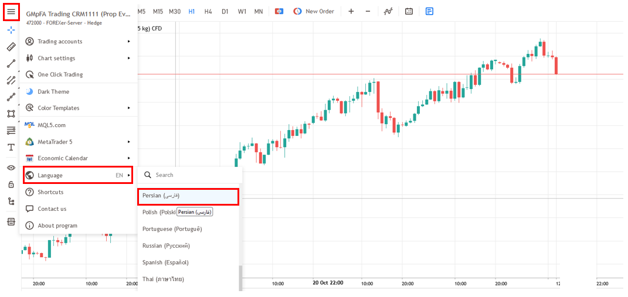The height and width of the screenshot is (297, 628).
Task: Toggle One Click Trading
Action: [60, 74]
